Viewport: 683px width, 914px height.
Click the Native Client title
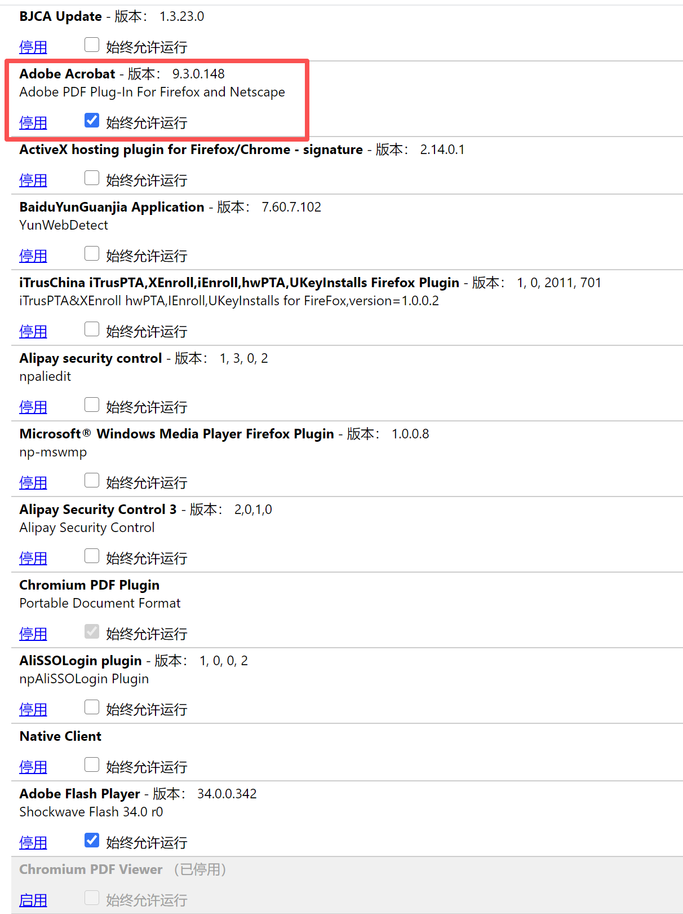click(60, 736)
